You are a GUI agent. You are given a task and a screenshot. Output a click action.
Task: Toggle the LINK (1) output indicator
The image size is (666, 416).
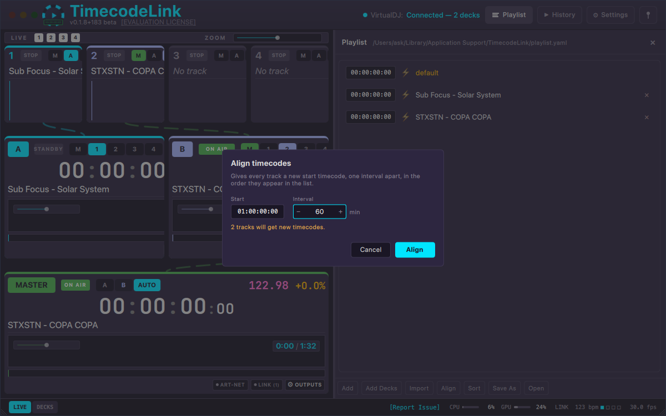tap(267, 384)
